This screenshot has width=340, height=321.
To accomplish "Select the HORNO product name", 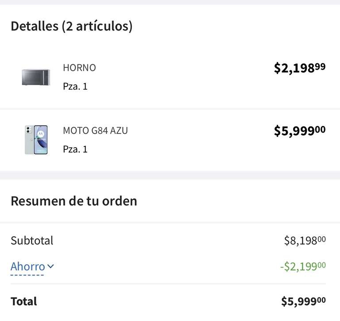I will 79,68.
